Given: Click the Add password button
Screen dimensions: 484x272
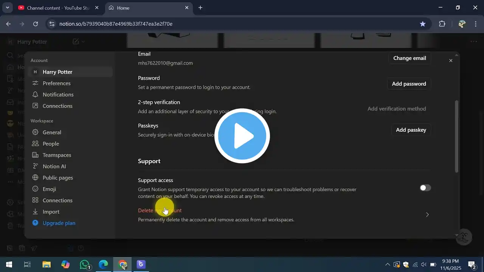Looking at the screenshot, I should (x=409, y=84).
